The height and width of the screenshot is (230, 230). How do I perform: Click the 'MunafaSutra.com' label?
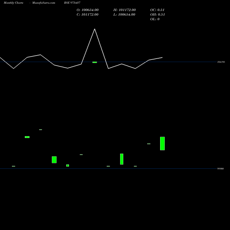point(44,3)
